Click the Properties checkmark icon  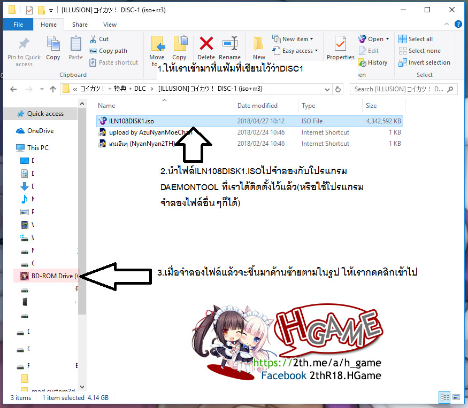tap(340, 44)
